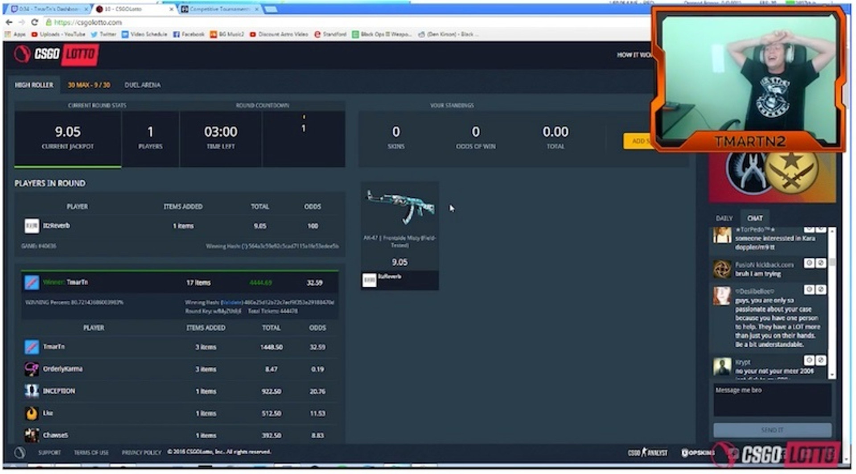Click first action icon on Desiibelloe's message

click(809, 290)
